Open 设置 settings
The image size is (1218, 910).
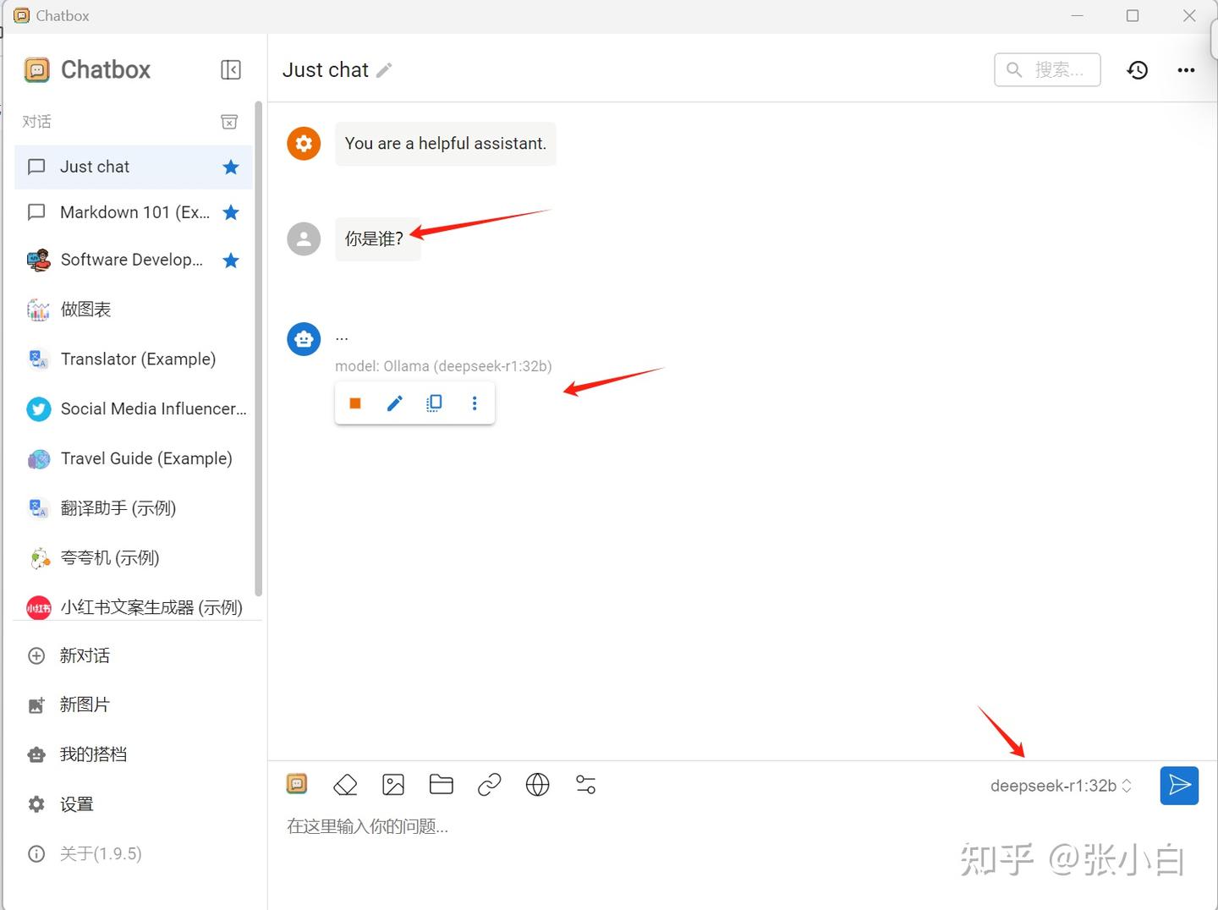[x=134, y=804]
